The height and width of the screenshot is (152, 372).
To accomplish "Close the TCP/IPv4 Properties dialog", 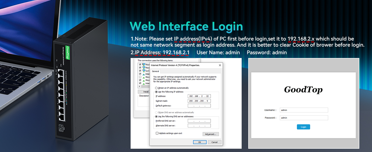I will coord(220,65).
